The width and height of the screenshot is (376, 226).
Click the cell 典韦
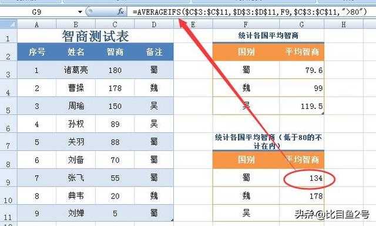pyautogui.click(x=76, y=196)
